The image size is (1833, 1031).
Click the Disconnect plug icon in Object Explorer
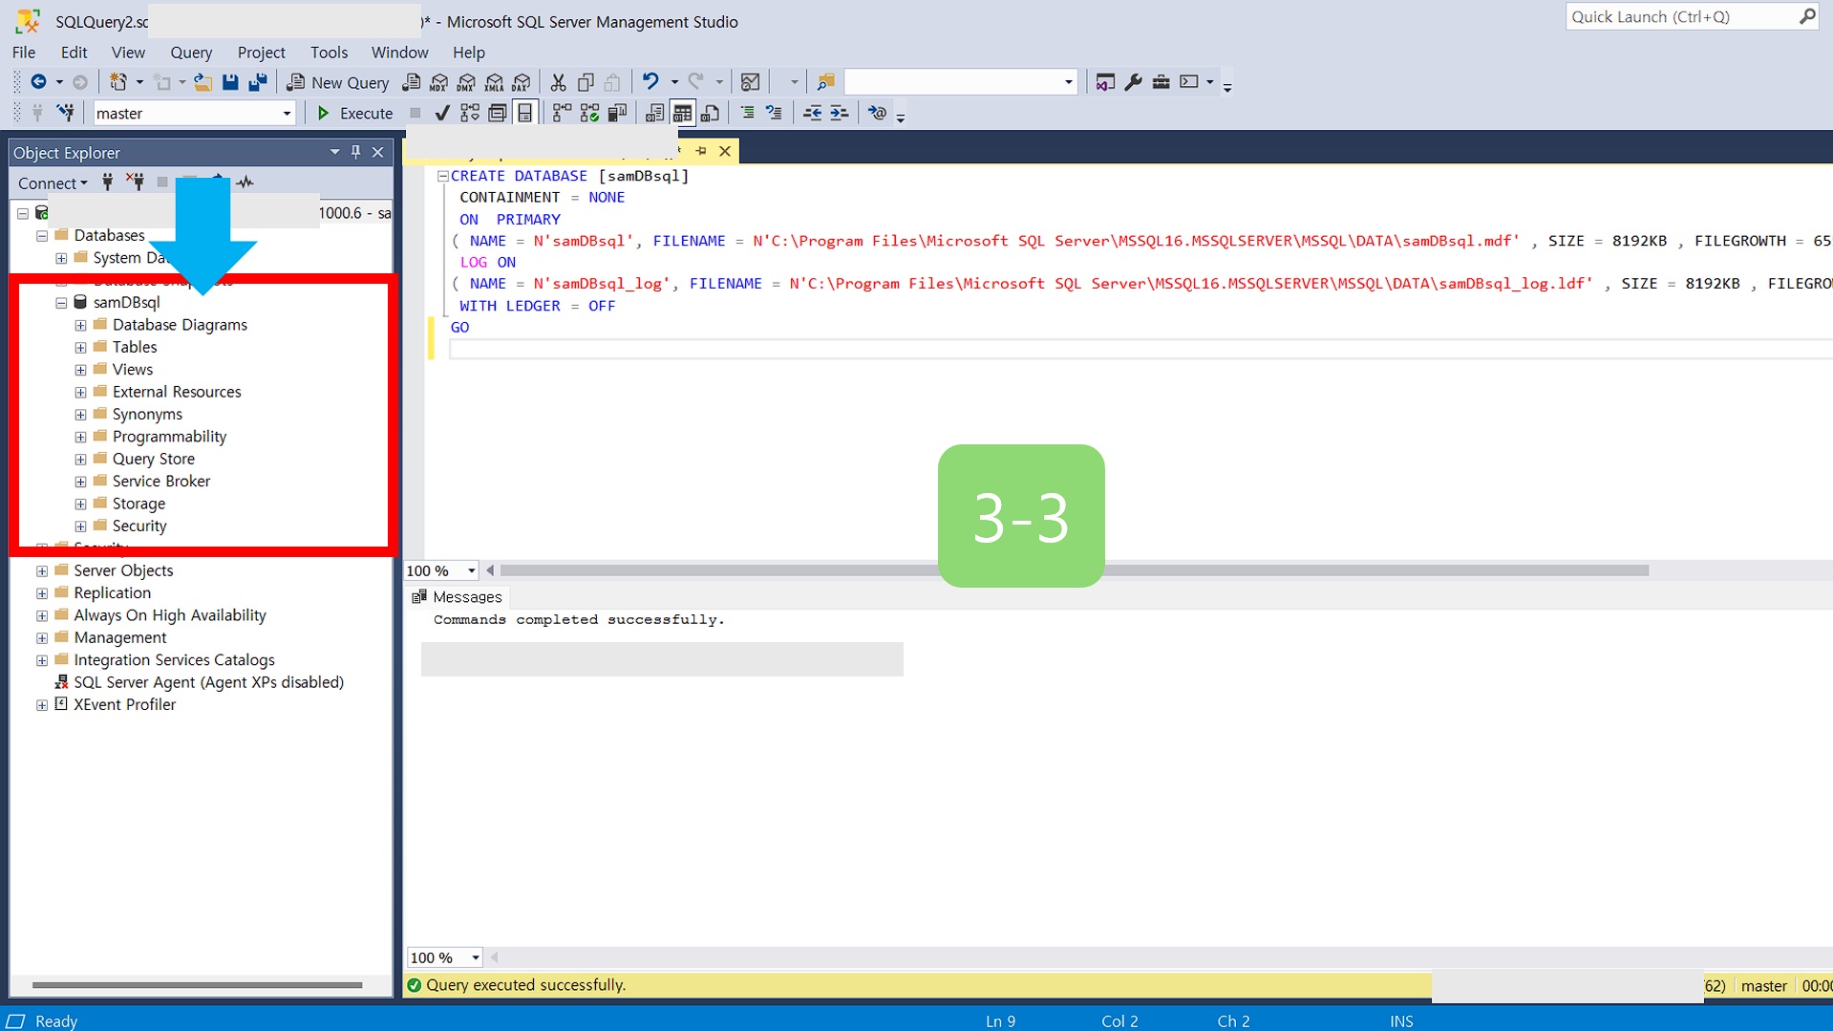click(136, 182)
